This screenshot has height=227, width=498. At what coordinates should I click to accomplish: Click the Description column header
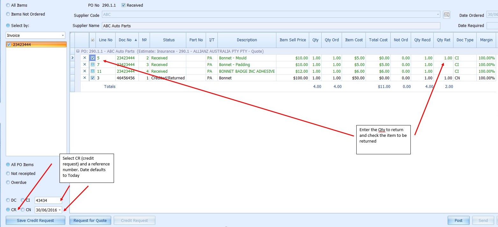[247, 40]
